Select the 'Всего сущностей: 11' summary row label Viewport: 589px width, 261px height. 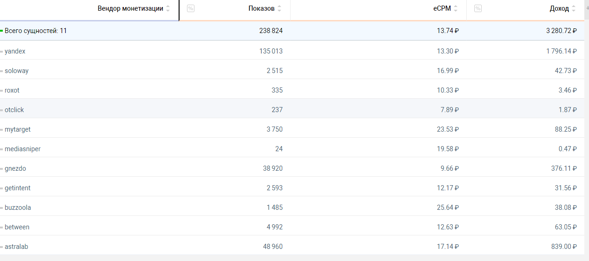tap(36, 31)
